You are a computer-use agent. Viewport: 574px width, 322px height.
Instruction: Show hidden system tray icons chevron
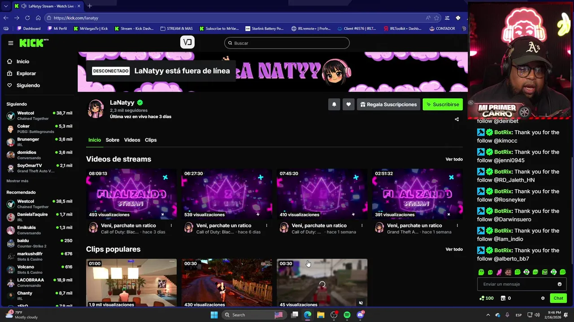pyautogui.click(x=488, y=315)
